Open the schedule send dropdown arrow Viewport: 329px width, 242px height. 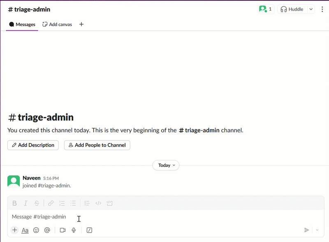coord(317,230)
